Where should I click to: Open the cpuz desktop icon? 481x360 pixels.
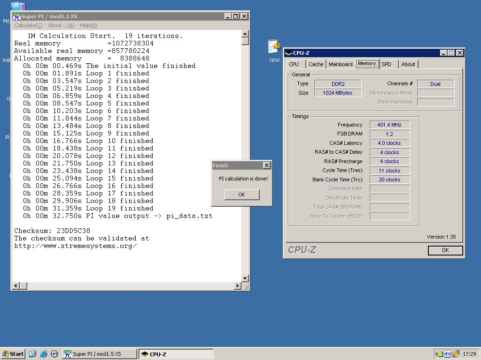[x=274, y=51]
